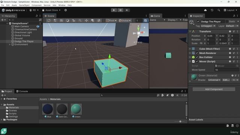This screenshot has height=135, width=240.
Task: Switch to the Console tab
Action: [x=22, y=91]
